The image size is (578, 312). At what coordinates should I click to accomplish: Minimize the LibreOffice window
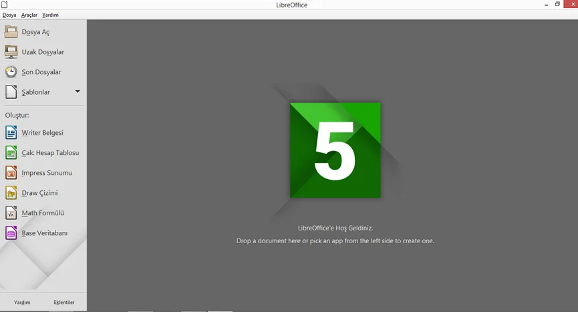(x=547, y=5)
